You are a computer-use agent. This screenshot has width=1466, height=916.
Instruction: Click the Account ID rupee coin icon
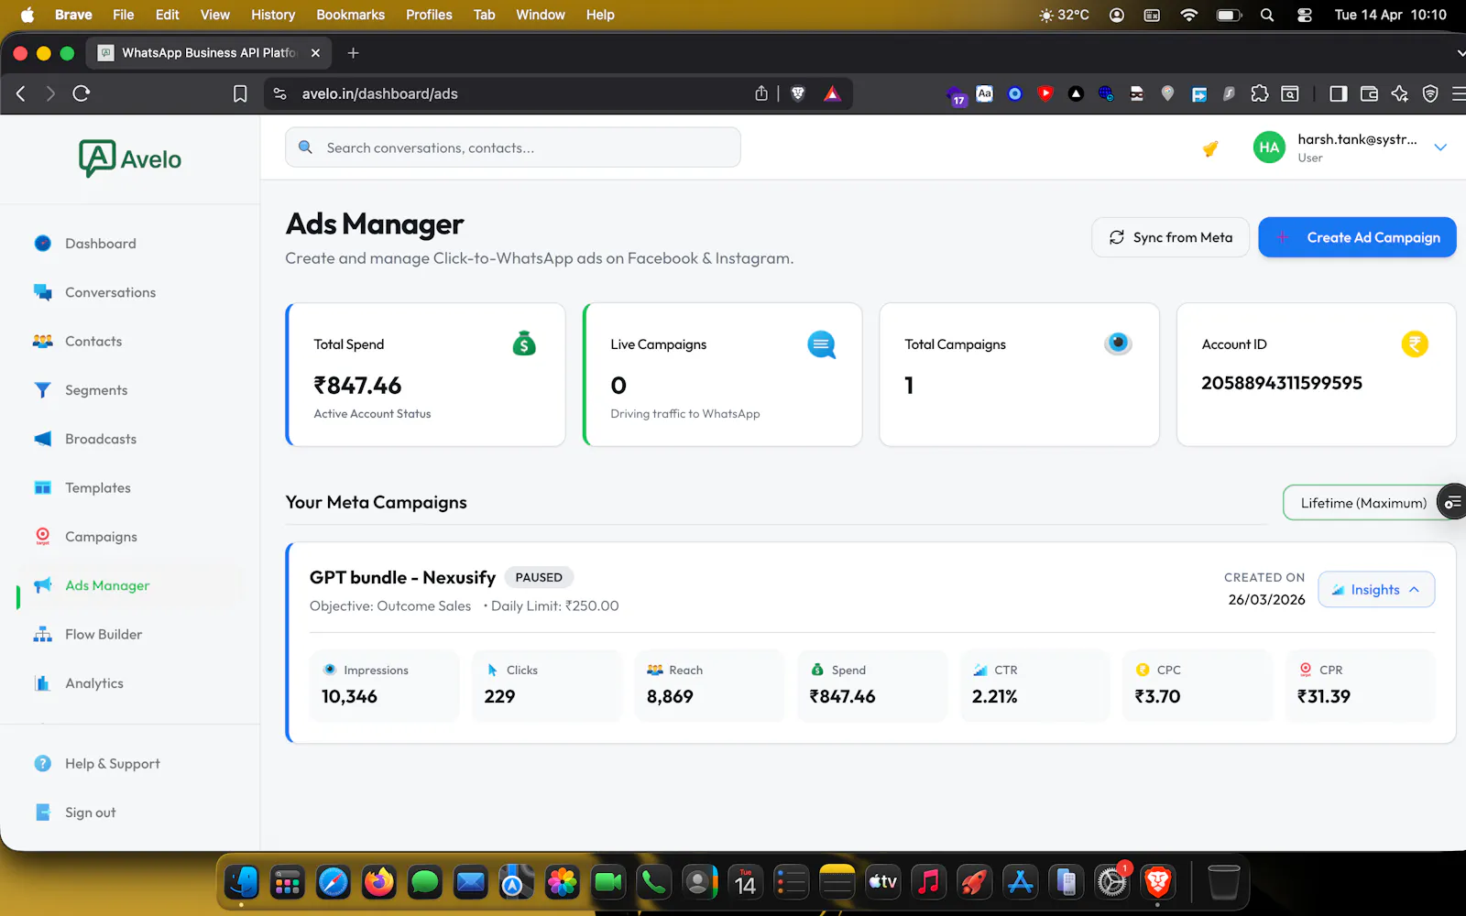(1415, 344)
